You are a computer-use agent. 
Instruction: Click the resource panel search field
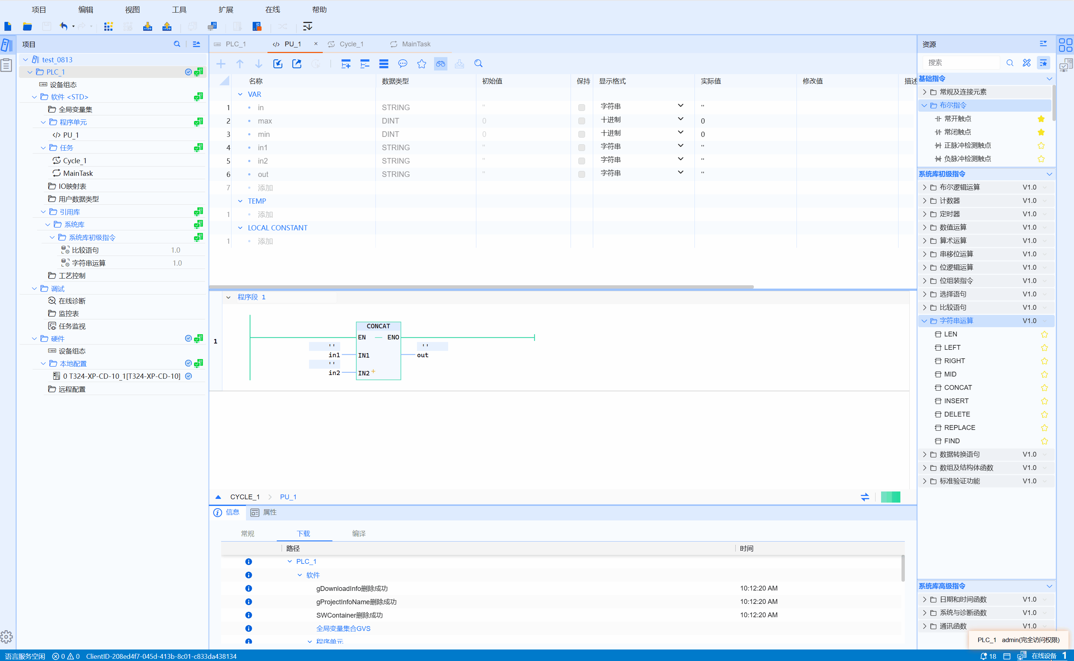pos(962,63)
